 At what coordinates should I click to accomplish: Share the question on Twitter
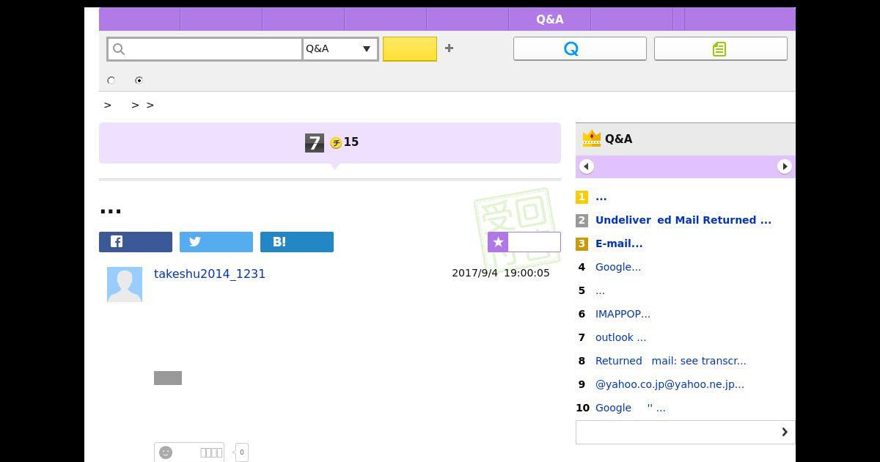tap(216, 242)
